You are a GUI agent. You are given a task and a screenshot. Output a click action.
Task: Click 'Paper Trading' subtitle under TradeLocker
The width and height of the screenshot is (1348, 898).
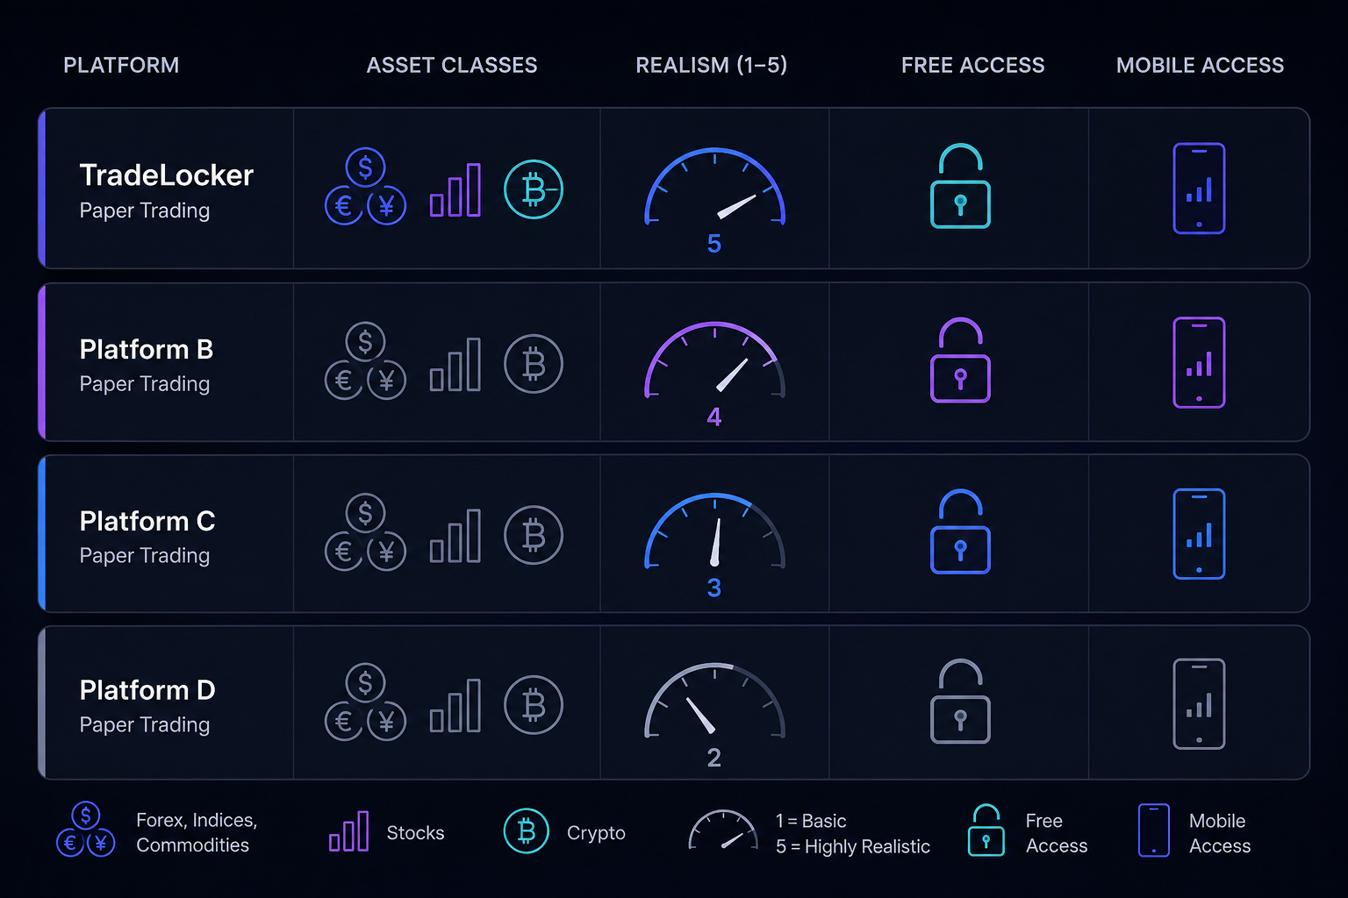click(x=145, y=211)
